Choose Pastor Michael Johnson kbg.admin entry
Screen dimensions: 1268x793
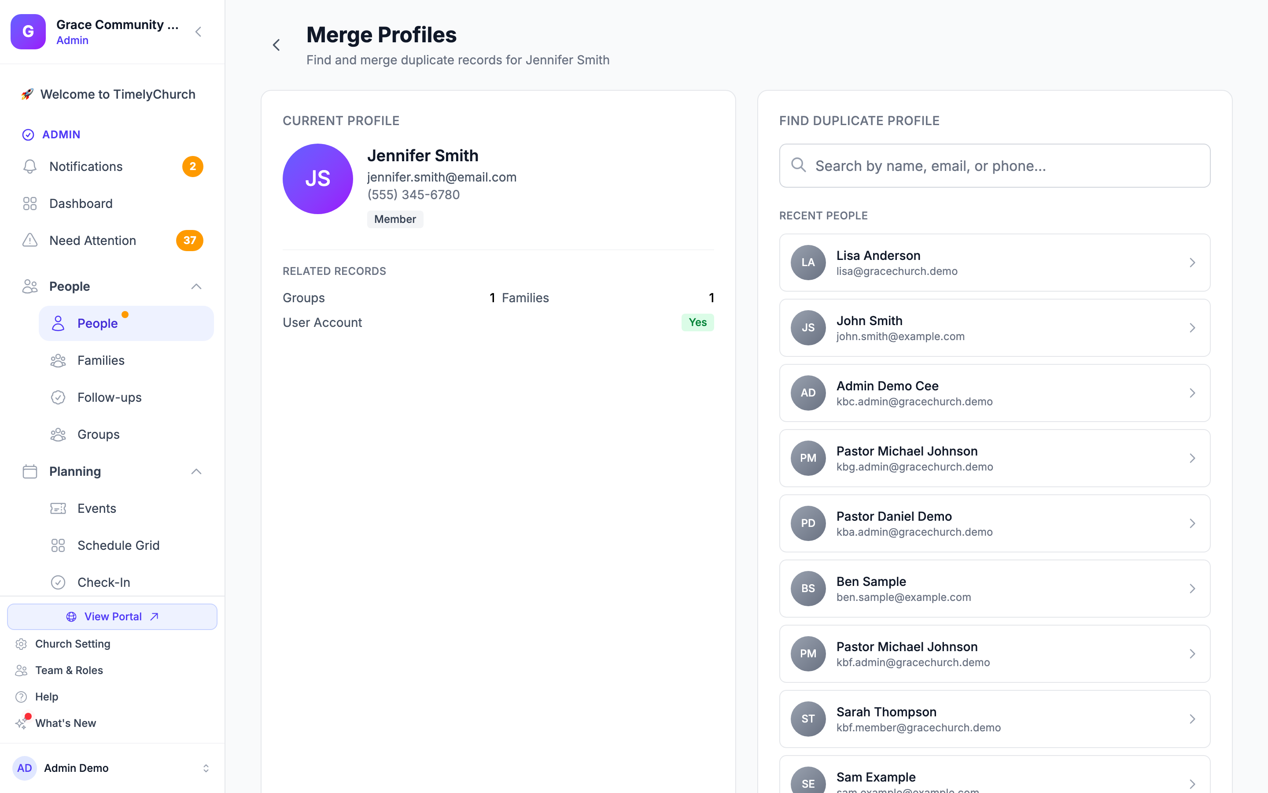(995, 458)
